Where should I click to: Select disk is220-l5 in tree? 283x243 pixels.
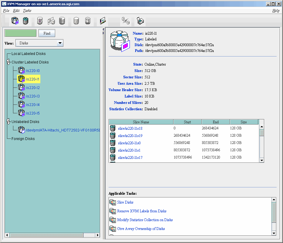(29, 113)
